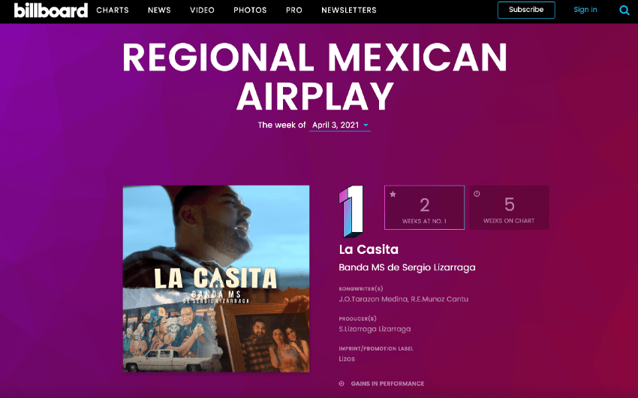Open the Charts menu
The height and width of the screenshot is (398, 638).
[113, 11]
